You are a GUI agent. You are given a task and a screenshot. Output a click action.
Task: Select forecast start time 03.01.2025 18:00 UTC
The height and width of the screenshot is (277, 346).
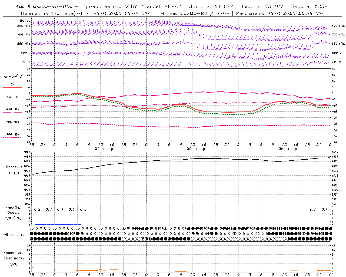pos(122,13)
